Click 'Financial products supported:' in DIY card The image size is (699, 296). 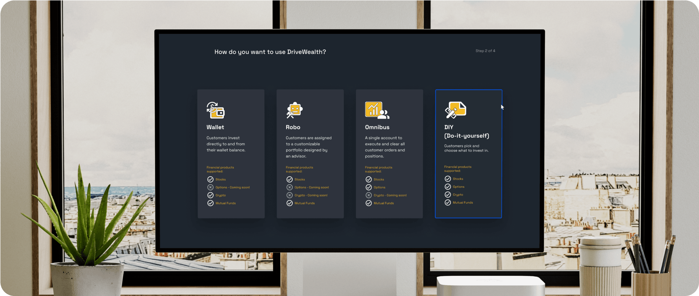click(458, 169)
